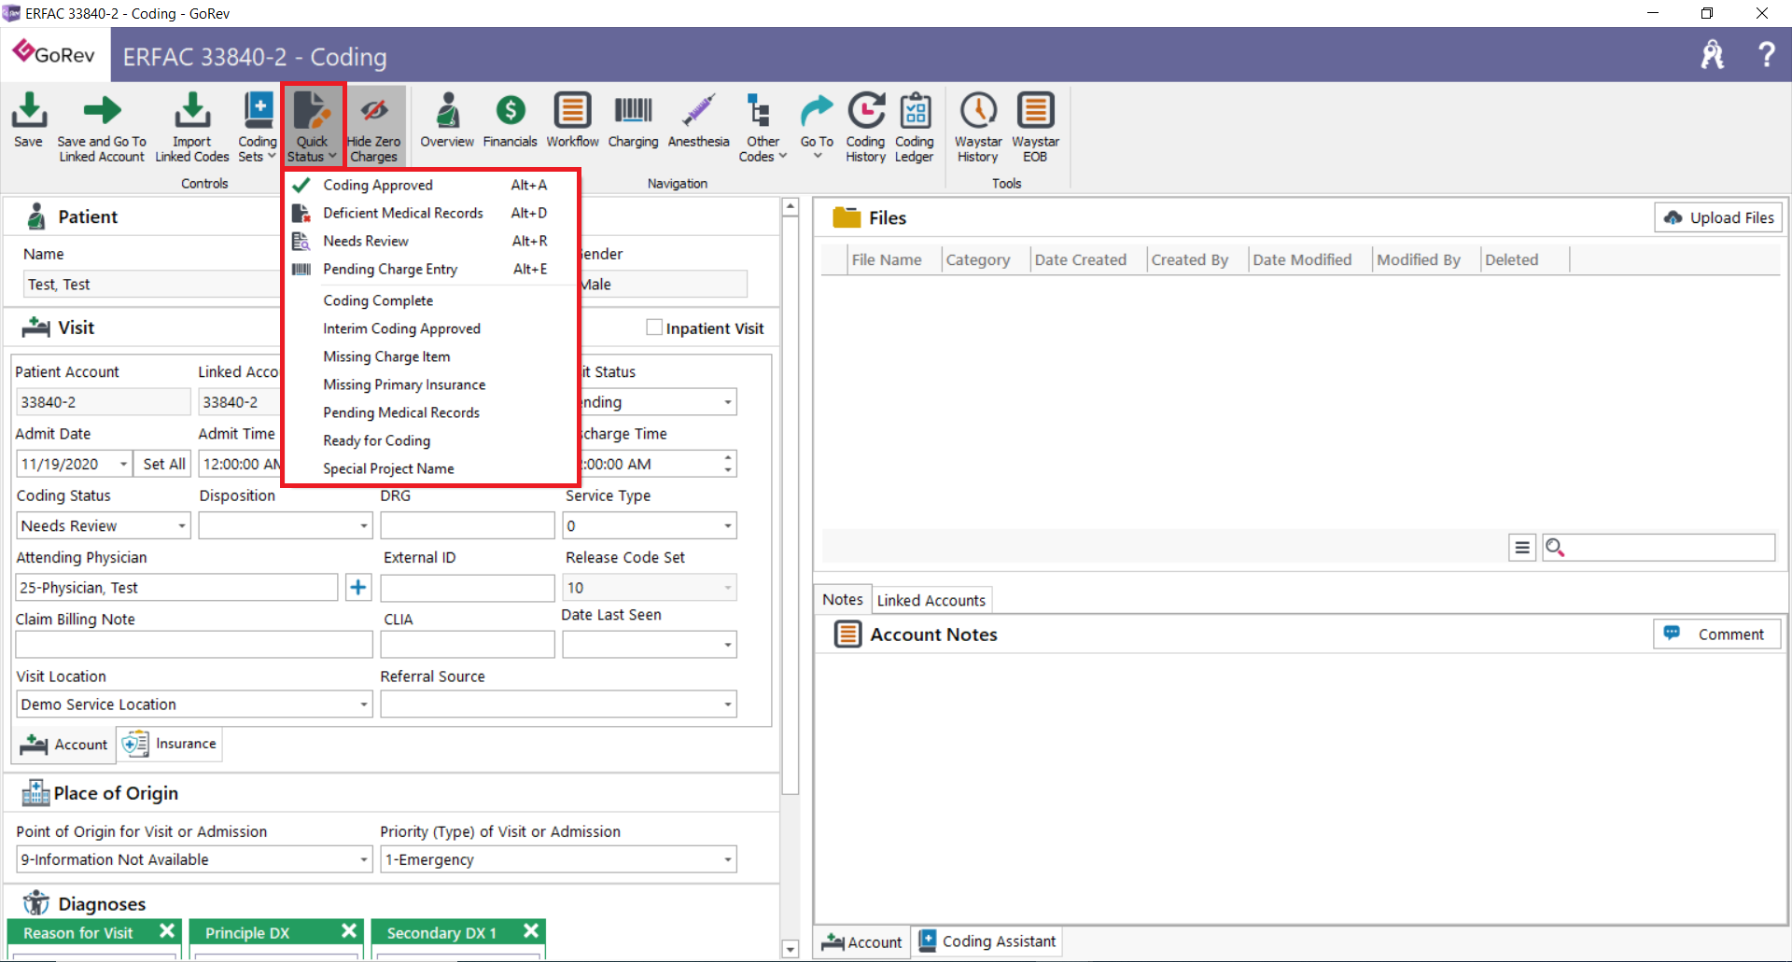Remove the Reason for Visit diagnosis
The width and height of the screenshot is (1792, 962).
[x=167, y=931]
